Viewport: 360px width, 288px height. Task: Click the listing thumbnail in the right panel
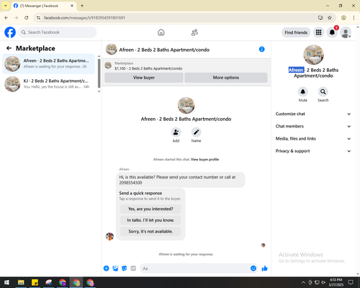tap(313, 55)
